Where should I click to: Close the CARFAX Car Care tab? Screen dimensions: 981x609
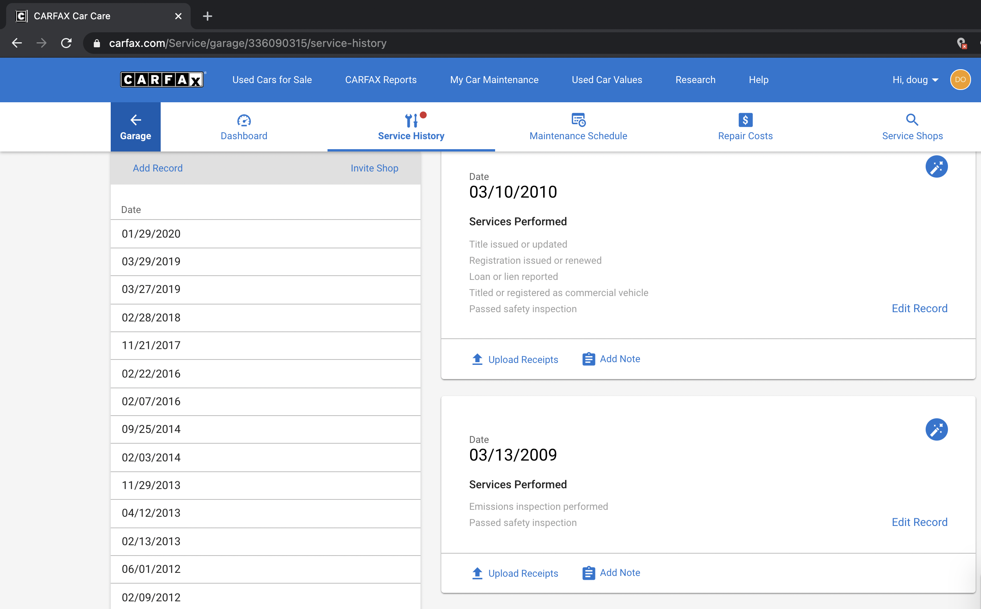[178, 16]
